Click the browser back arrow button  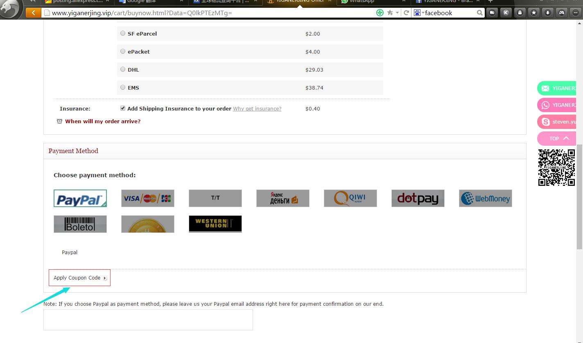(x=33, y=13)
